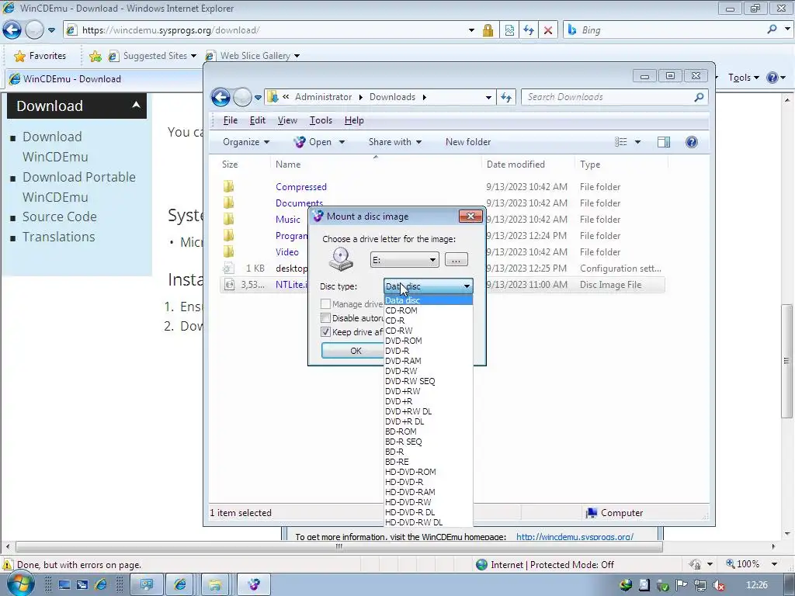Click Explorer refresh arrows icon
795x596 pixels.
pyautogui.click(x=506, y=97)
